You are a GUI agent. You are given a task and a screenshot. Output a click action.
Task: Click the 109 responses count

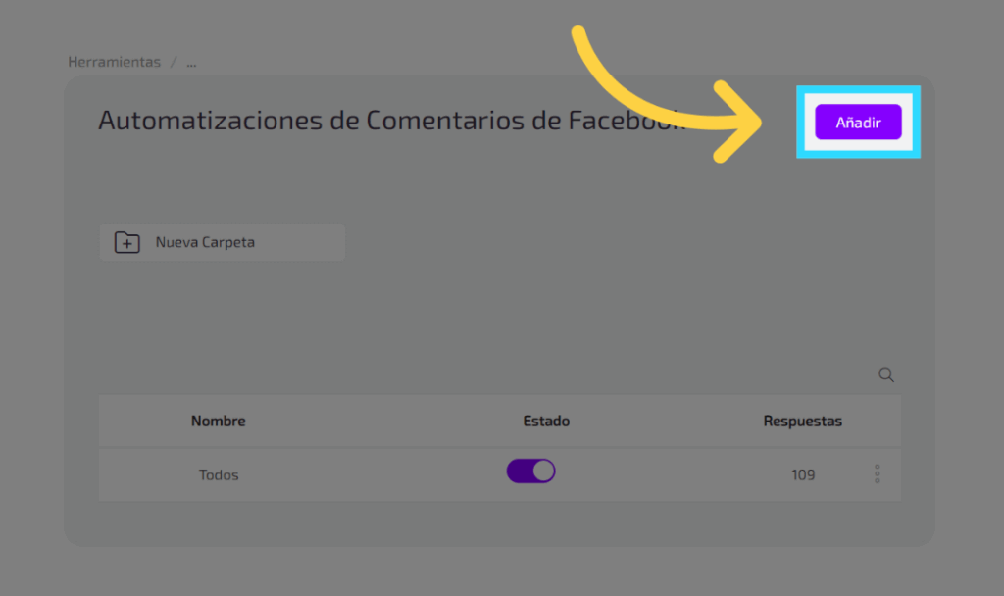803,475
